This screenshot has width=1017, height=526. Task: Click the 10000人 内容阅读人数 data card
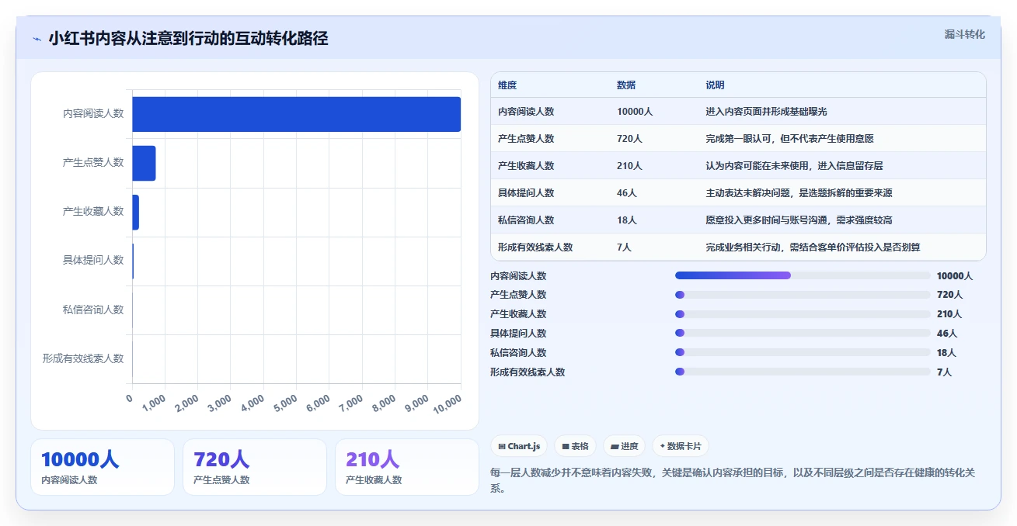pos(103,467)
